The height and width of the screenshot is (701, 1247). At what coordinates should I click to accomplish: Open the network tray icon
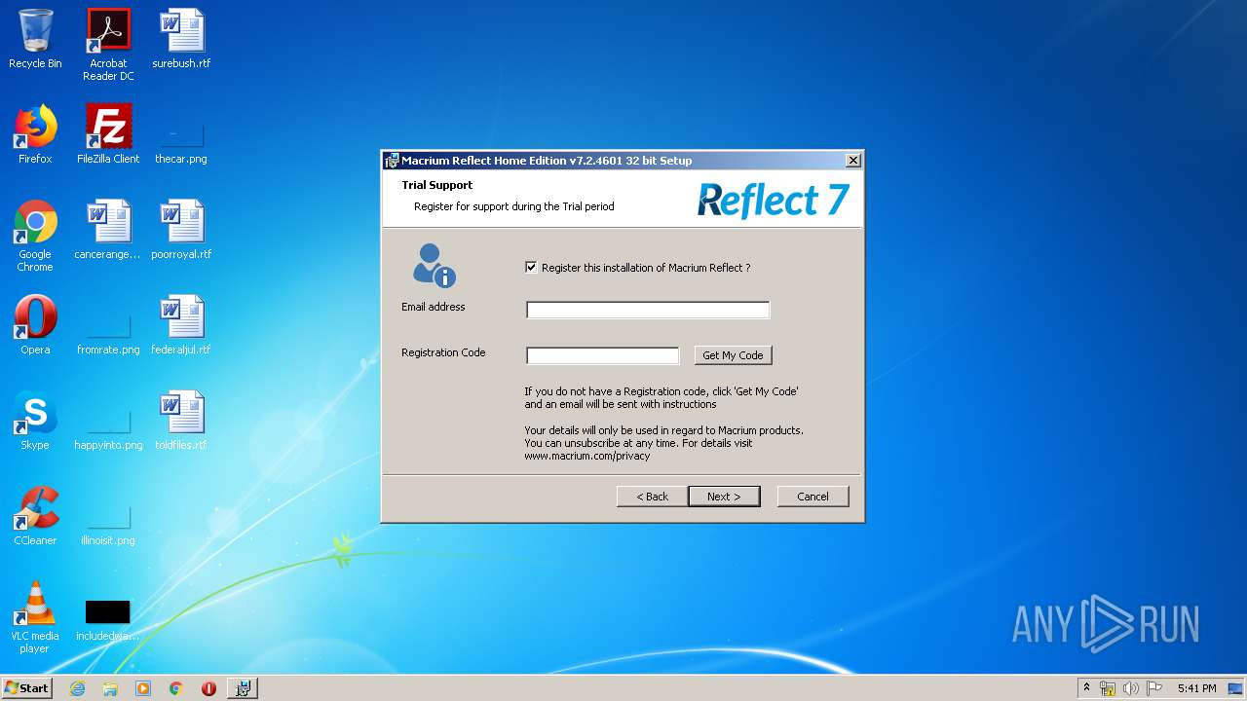point(1108,688)
